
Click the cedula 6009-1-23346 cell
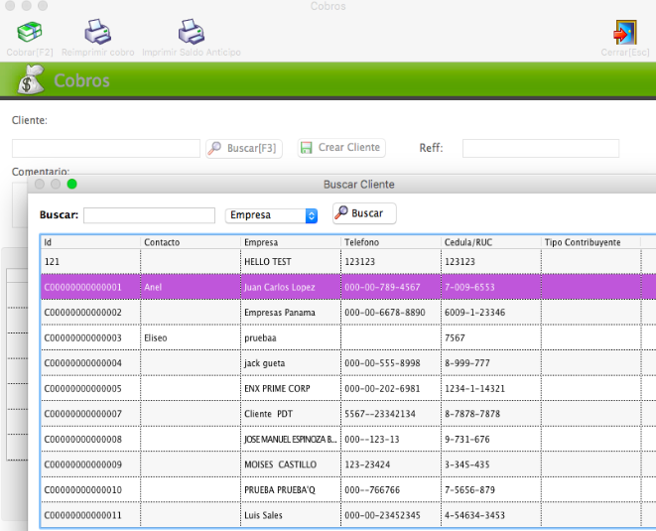490,313
